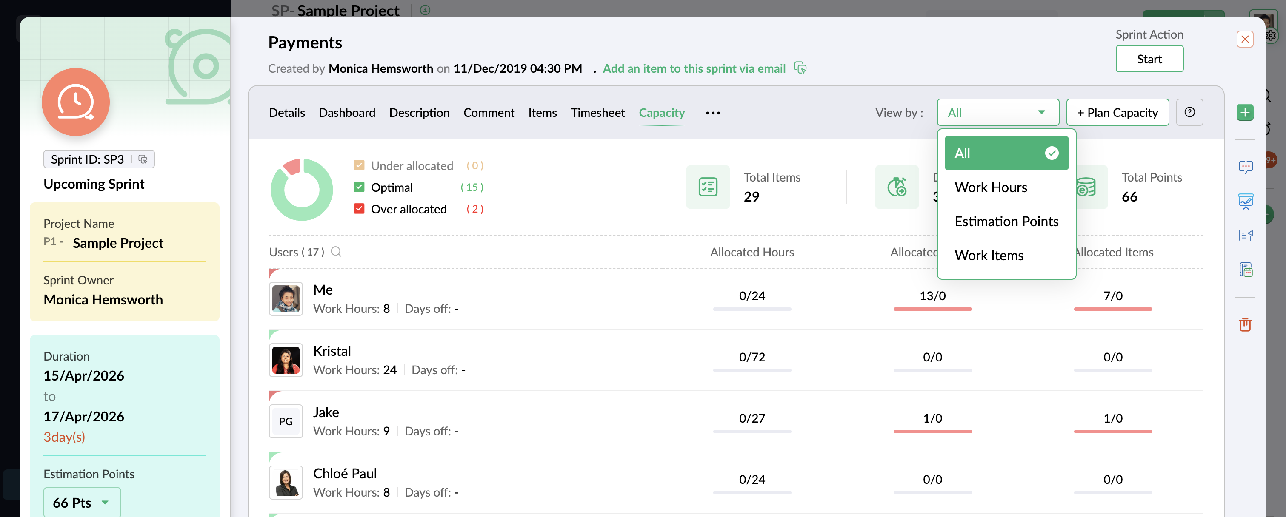Copy the Sprint ID SP3 icon
This screenshot has width=1286, height=517.
pos(143,159)
